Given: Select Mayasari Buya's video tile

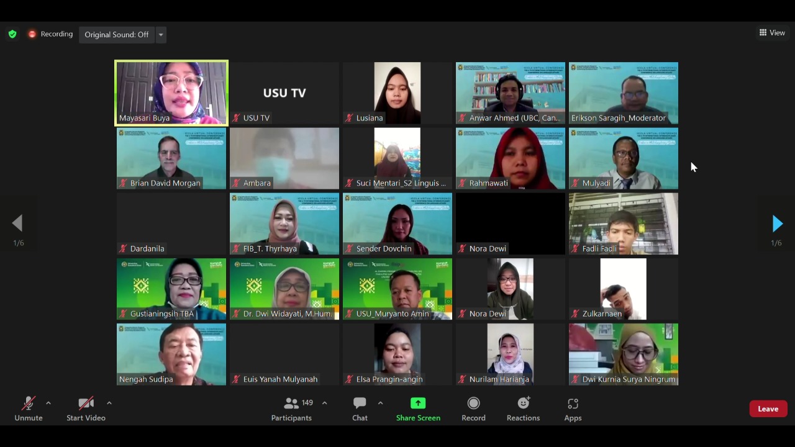Looking at the screenshot, I should (171, 92).
